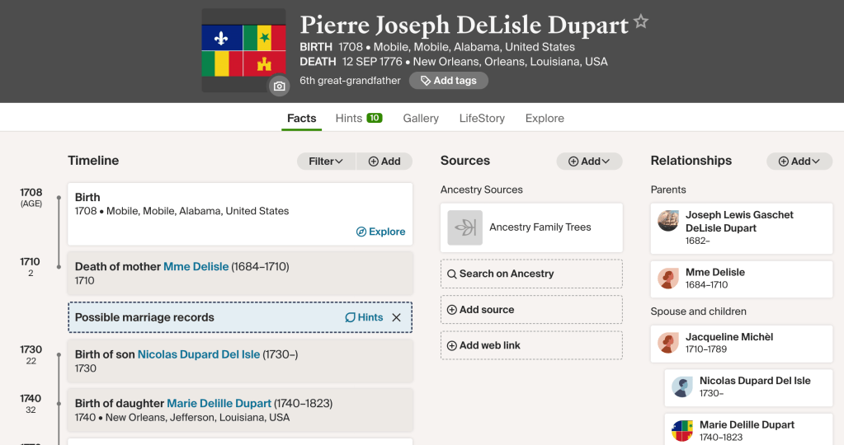This screenshot has width=844, height=445.
Task: Switch to the Hints tab
Action: (358, 118)
